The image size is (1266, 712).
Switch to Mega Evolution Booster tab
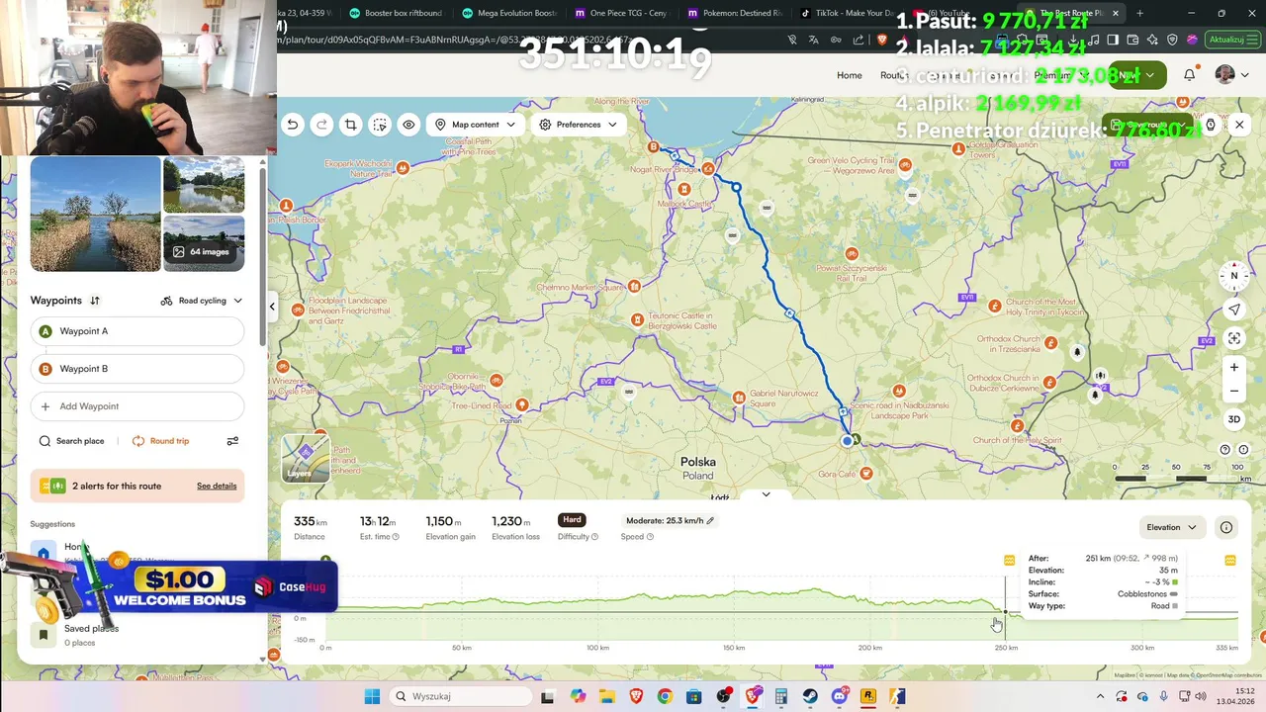coord(509,13)
